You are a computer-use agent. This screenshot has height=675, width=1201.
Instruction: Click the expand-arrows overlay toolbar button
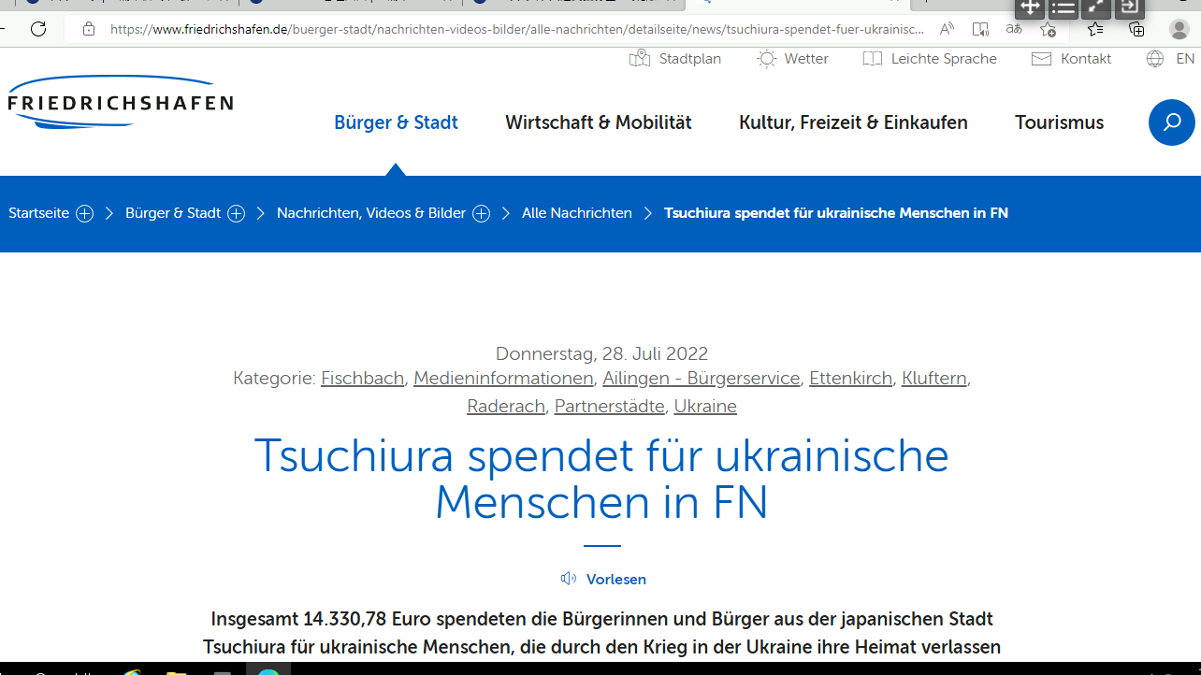tap(1097, 8)
